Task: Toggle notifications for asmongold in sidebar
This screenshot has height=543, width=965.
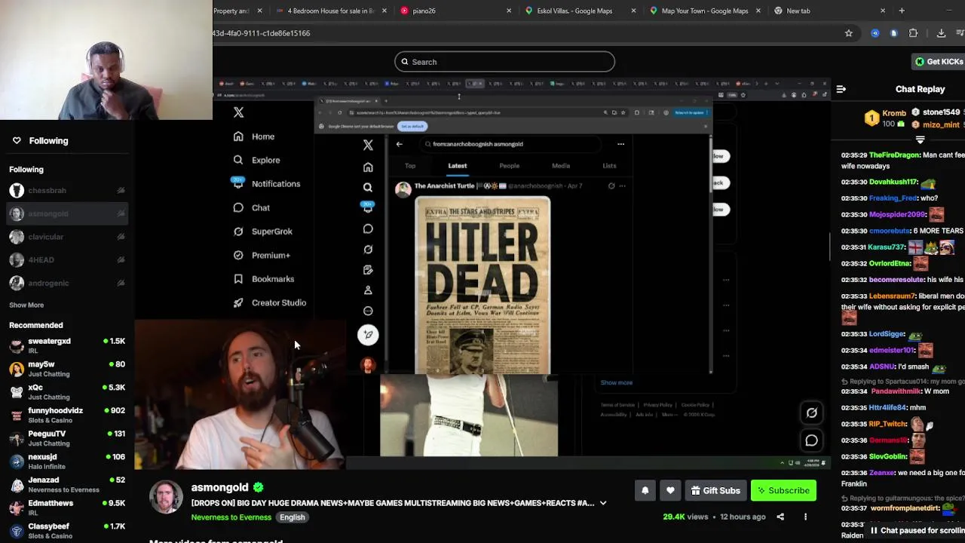Action: pyautogui.click(x=121, y=214)
